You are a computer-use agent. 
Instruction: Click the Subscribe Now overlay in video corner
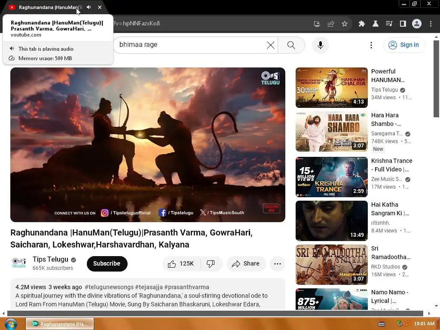point(272,208)
